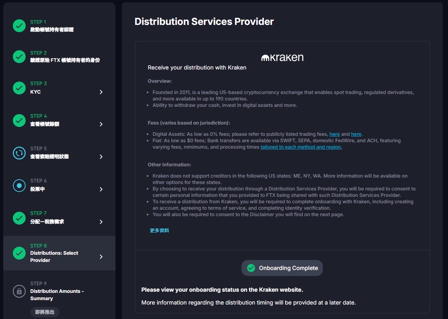Click the Onboarding Complete status button

[x=282, y=268]
